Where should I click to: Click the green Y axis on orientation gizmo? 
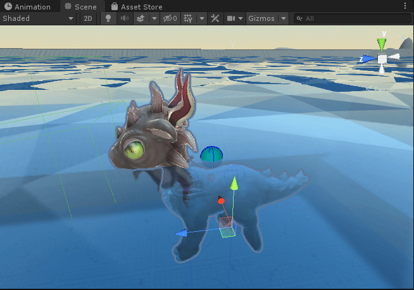coord(382,44)
